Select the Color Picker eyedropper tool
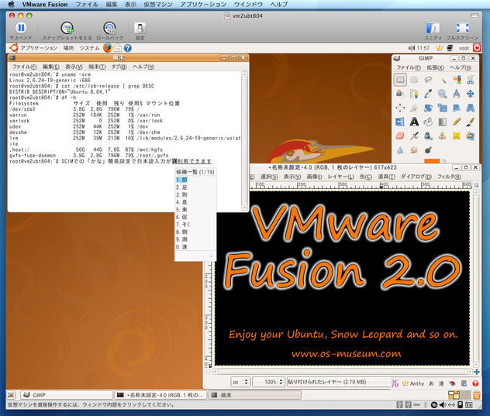The height and width of the screenshot is (416, 490). click(428, 94)
